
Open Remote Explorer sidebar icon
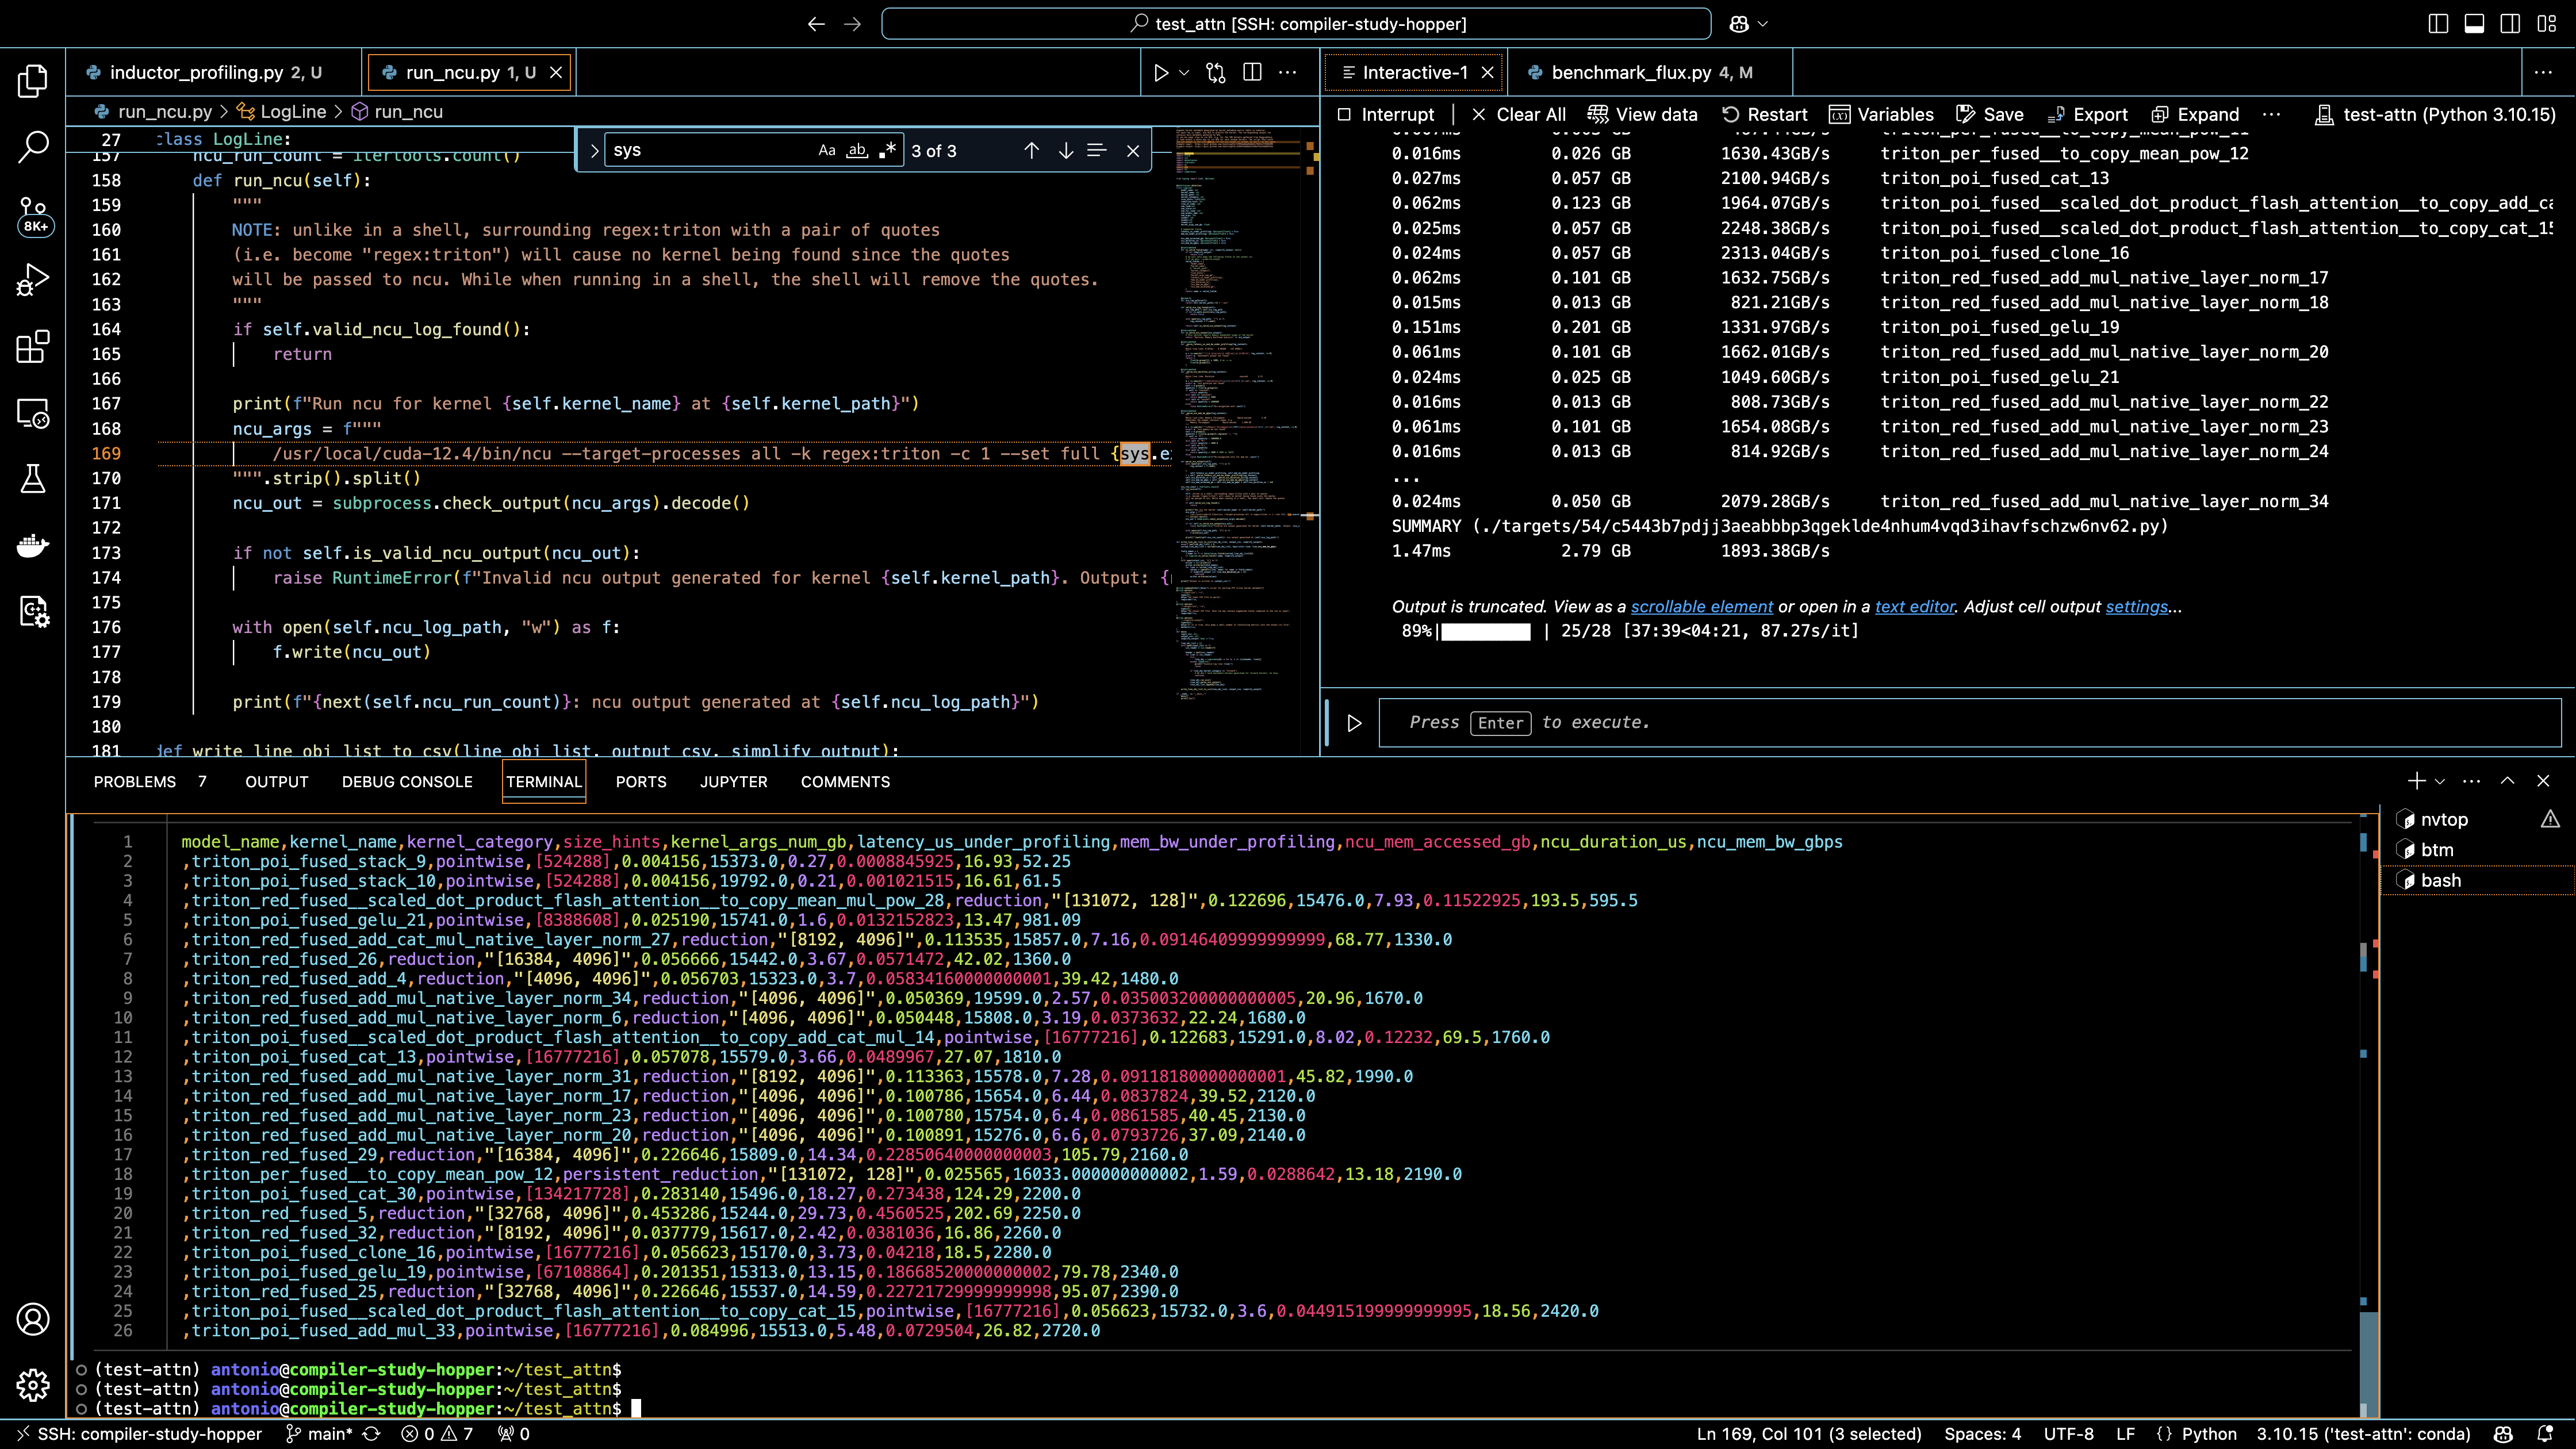click(x=33, y=413)
